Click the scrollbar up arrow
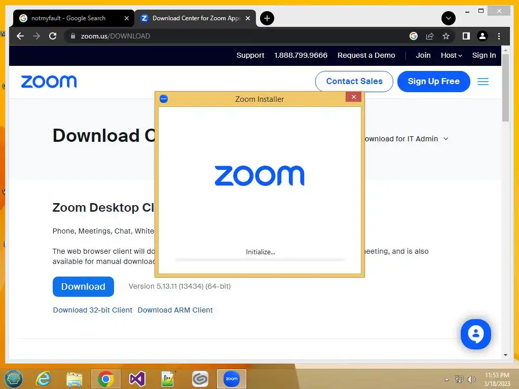Image resolution: width=519 pixels, height=389 pixels. (x=505, y=50)
